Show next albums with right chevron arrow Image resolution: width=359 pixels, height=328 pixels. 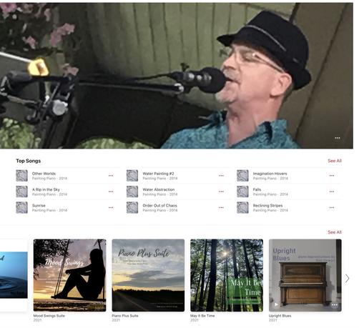pos(348,278)
